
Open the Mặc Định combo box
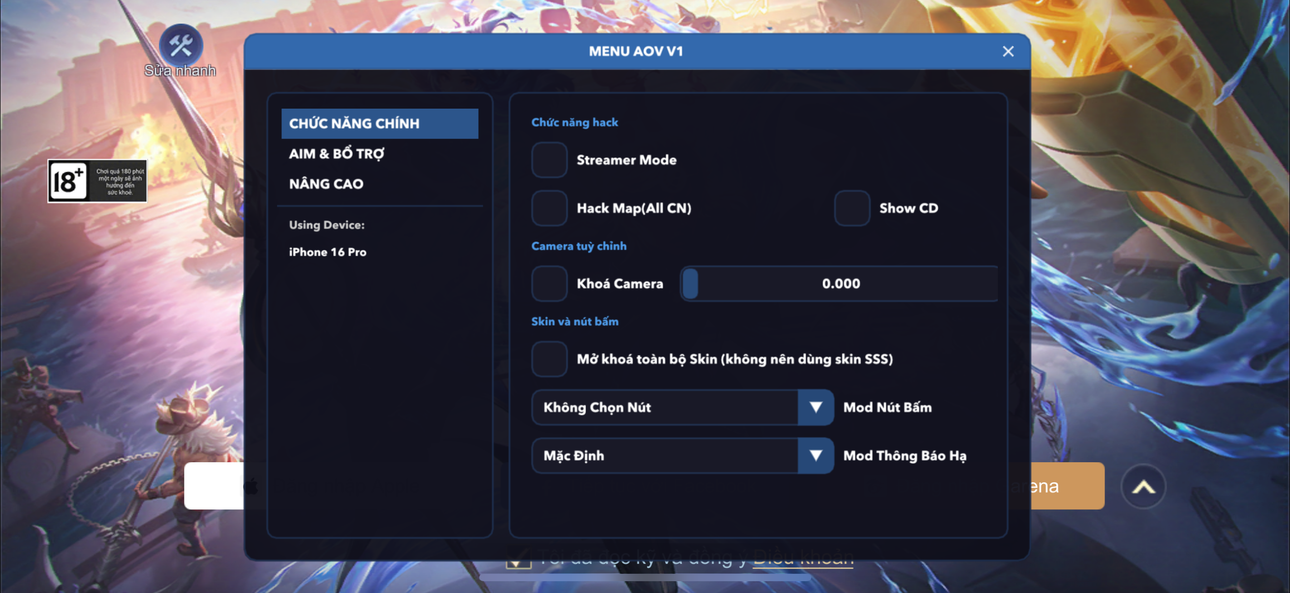665,455
